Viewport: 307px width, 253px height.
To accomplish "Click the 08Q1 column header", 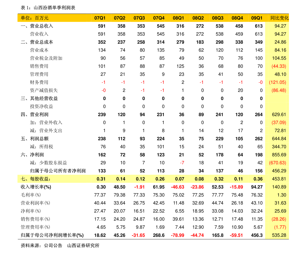I will point(178,18).
